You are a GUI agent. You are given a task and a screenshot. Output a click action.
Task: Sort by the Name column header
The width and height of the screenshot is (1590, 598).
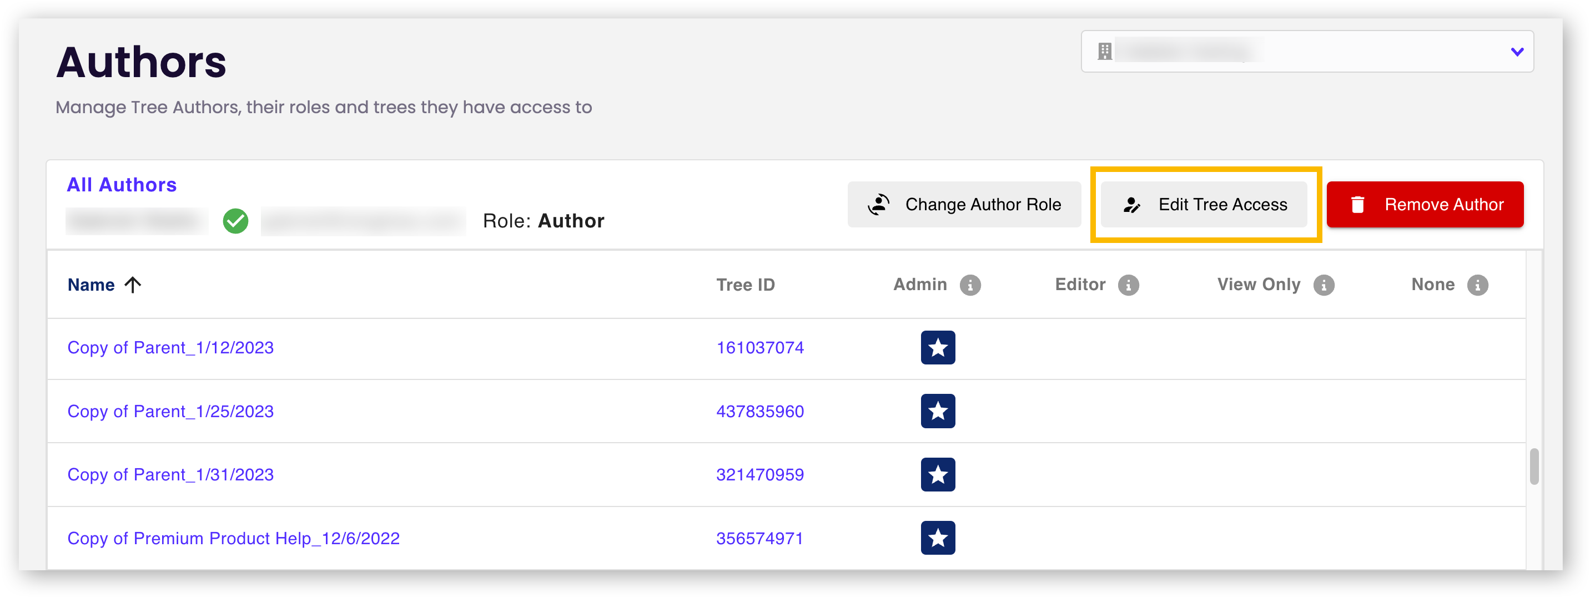[x=92, y=285]
